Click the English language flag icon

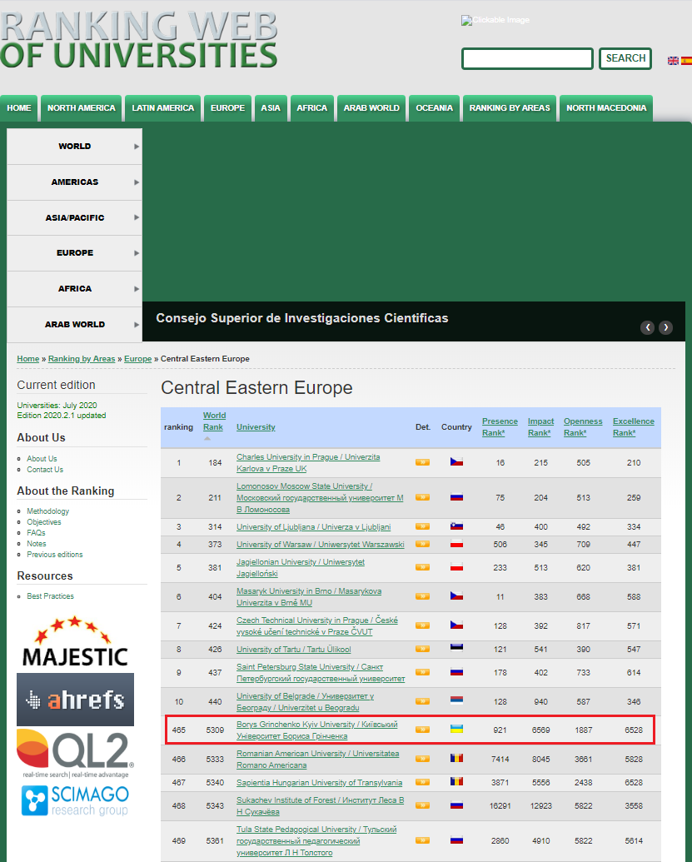click(x=673, y=61)
